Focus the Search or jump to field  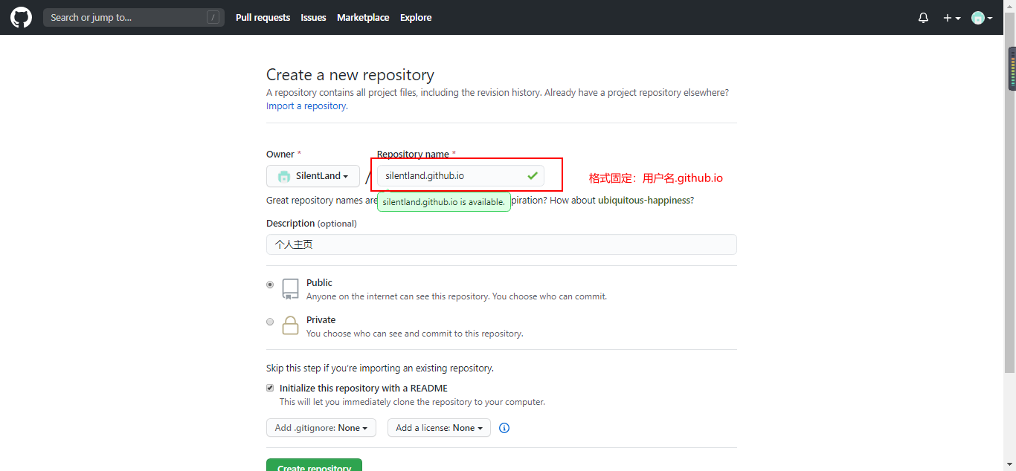[134, 17]
